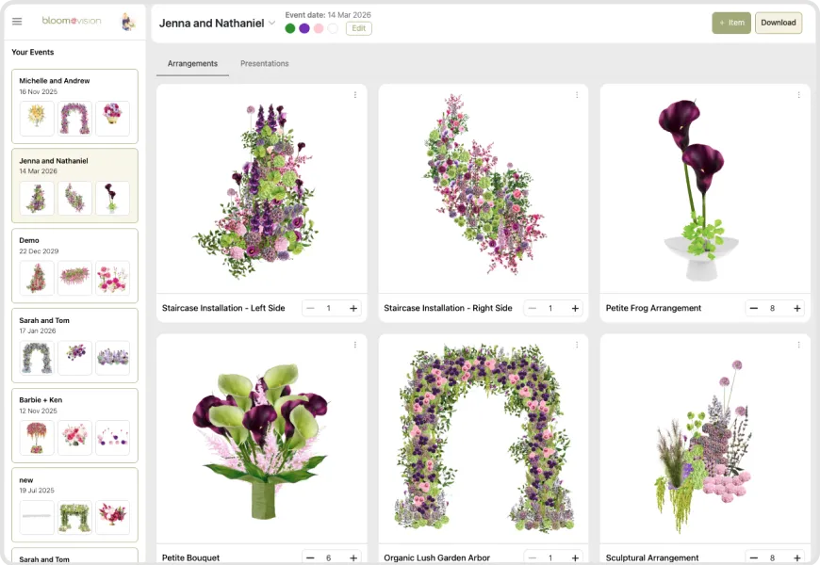Click floral tree thumbnail in Barbie + Ken
Image resolution: width=820 pixels, height=565 pixels.
pos(37,438)
